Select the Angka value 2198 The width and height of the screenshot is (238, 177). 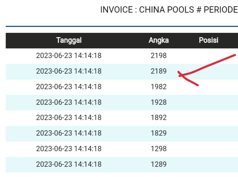point(158,56)
